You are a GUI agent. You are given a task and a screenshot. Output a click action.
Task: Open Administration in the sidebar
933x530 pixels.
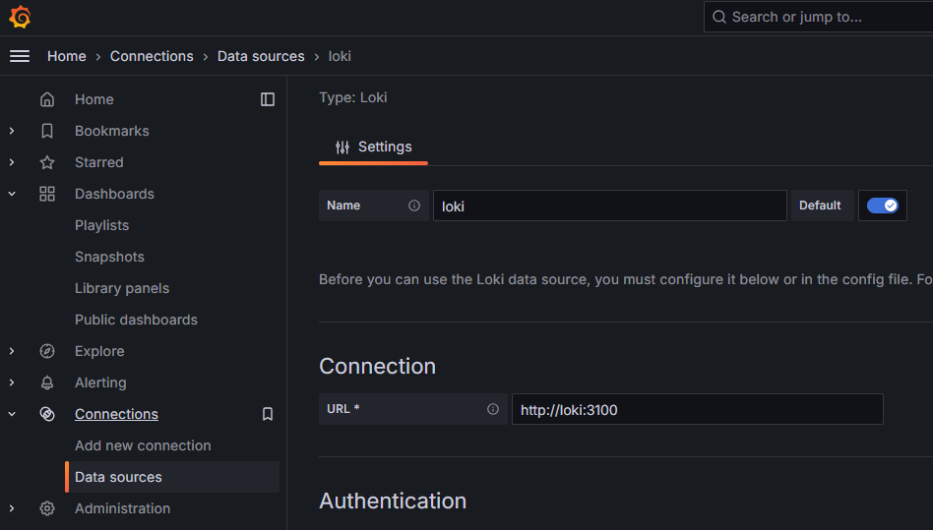123,508
